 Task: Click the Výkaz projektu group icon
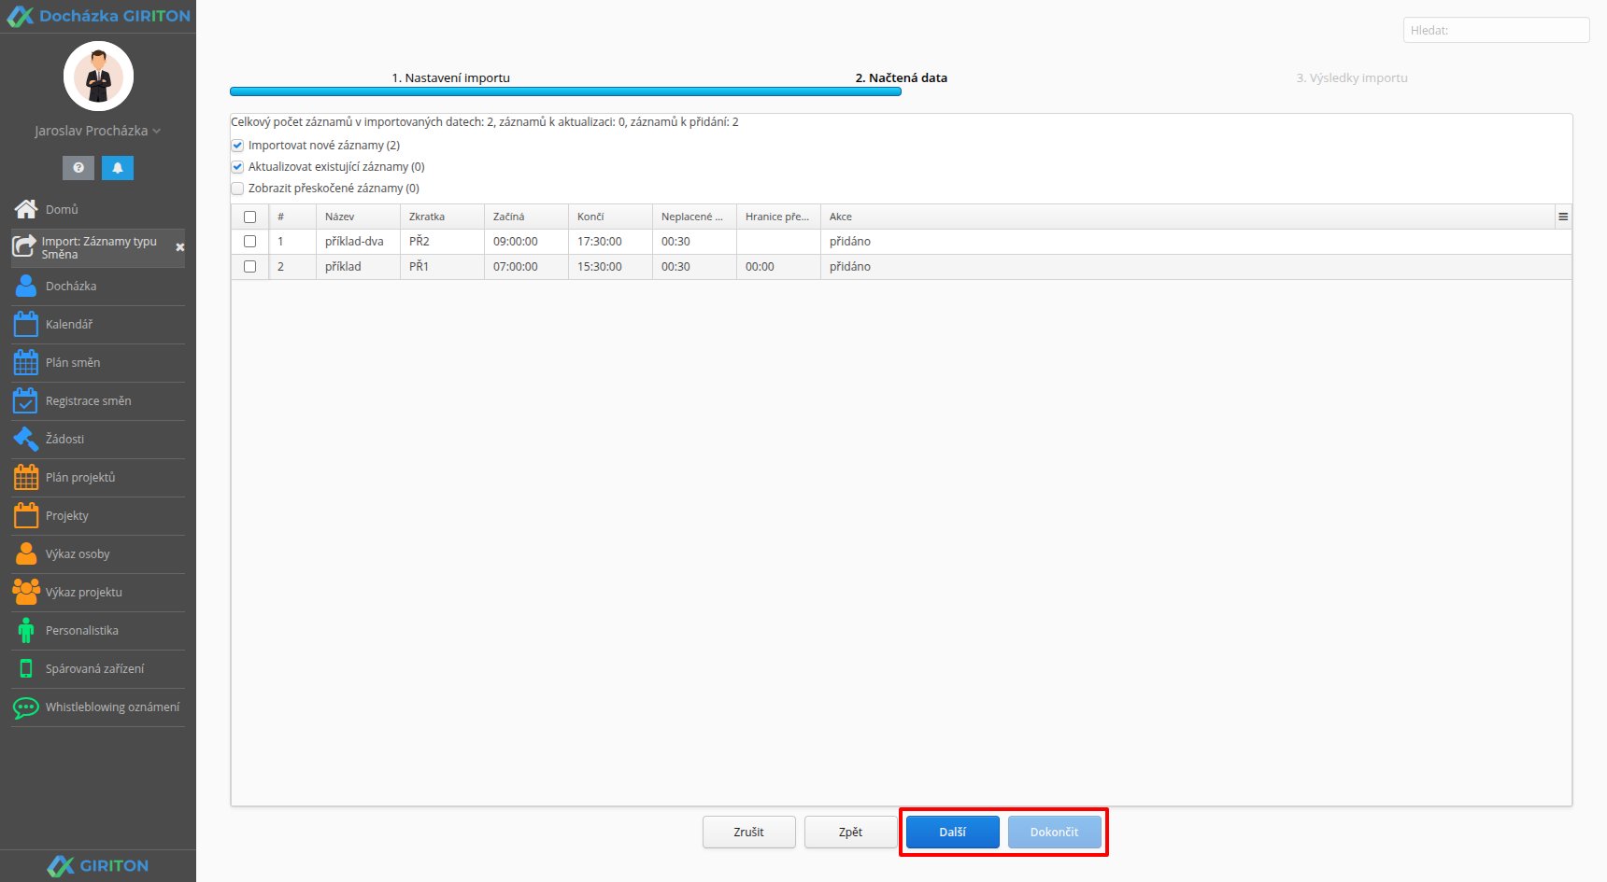pos(26,592)
